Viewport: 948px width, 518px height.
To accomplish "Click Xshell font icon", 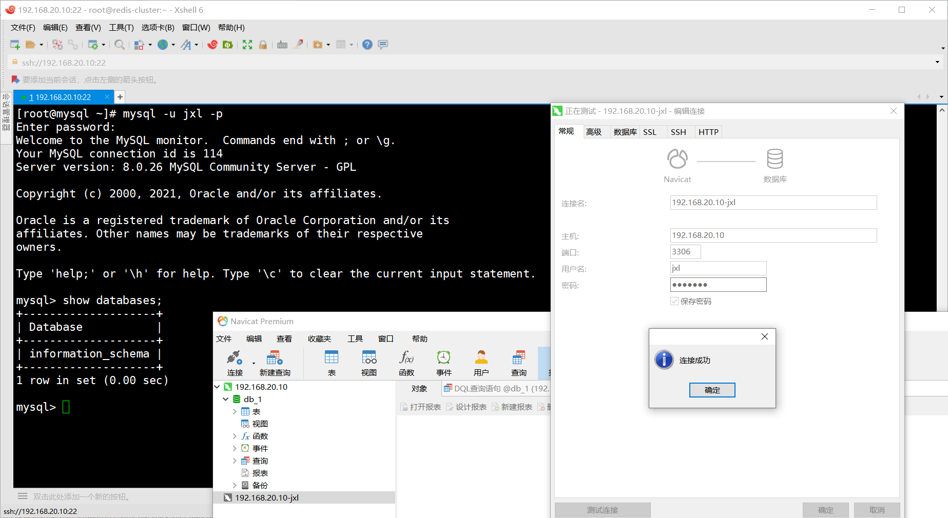I will pos(186,45).
